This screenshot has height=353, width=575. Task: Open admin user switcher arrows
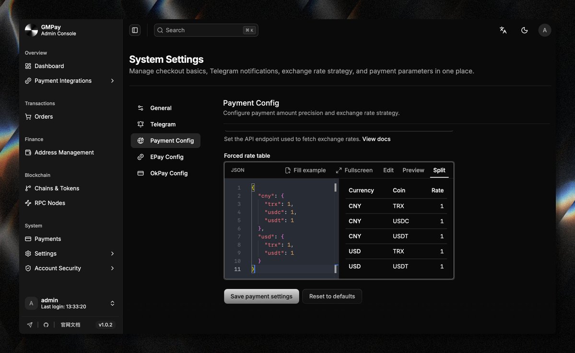click(x=112, y=303)
